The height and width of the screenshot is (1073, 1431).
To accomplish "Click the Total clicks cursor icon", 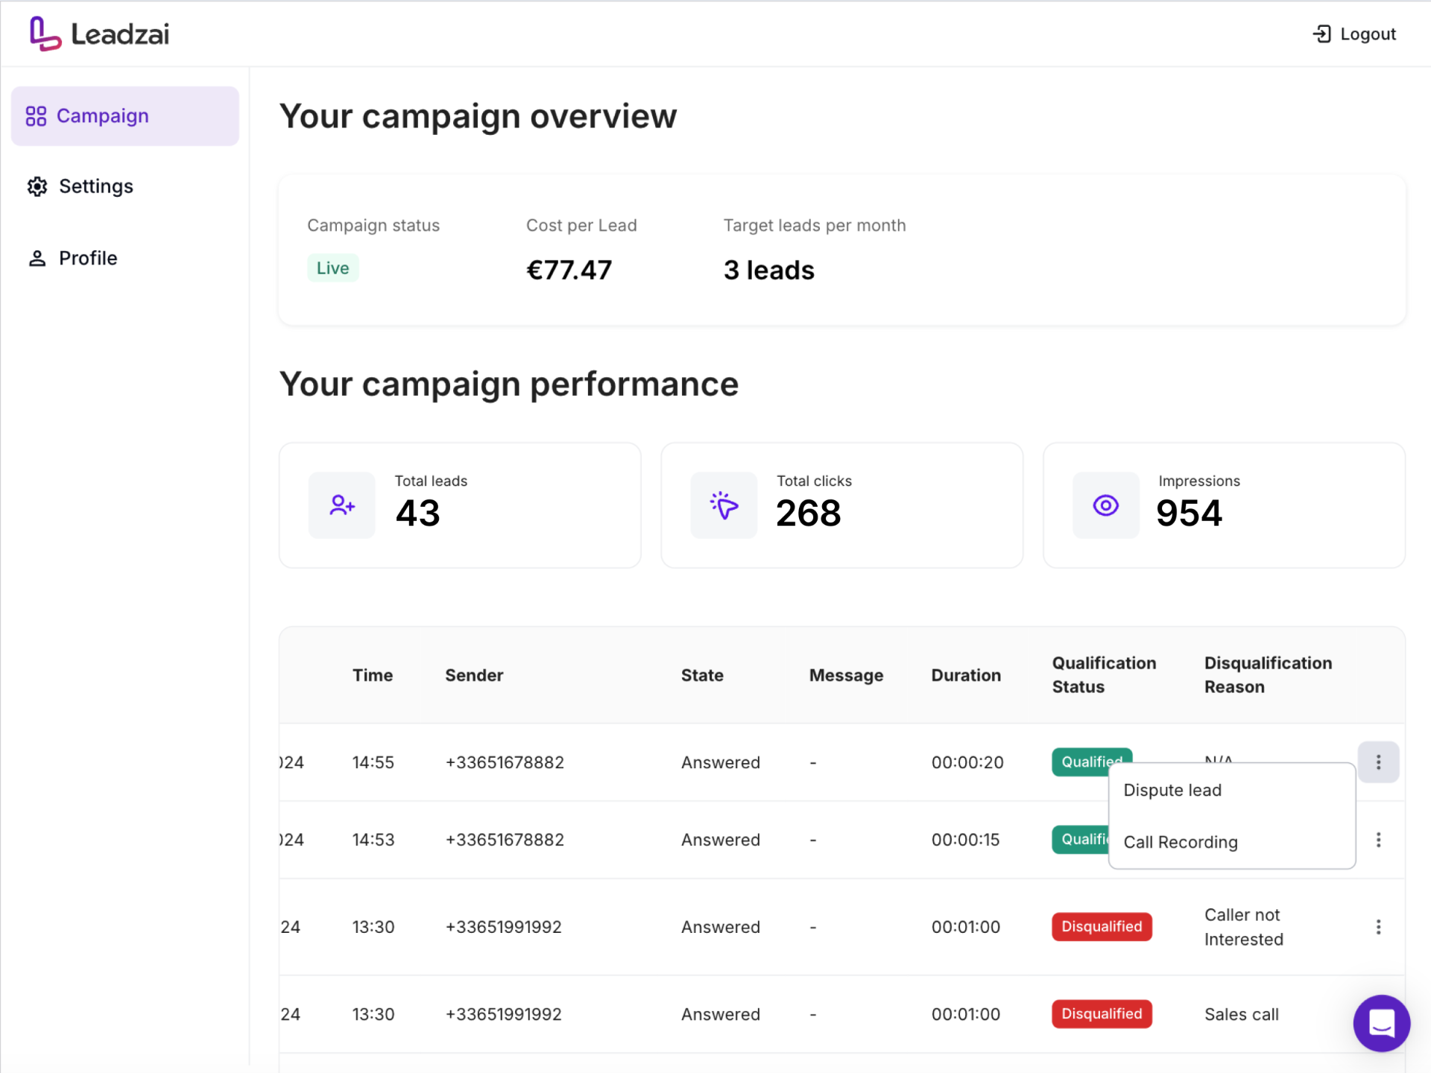I will pyautogui.click(x=724, y=505).
